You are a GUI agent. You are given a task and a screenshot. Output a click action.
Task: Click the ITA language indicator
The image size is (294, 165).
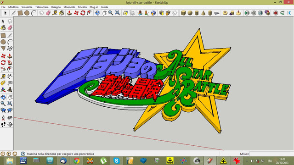pyautogui.click(x=270, y=161)
